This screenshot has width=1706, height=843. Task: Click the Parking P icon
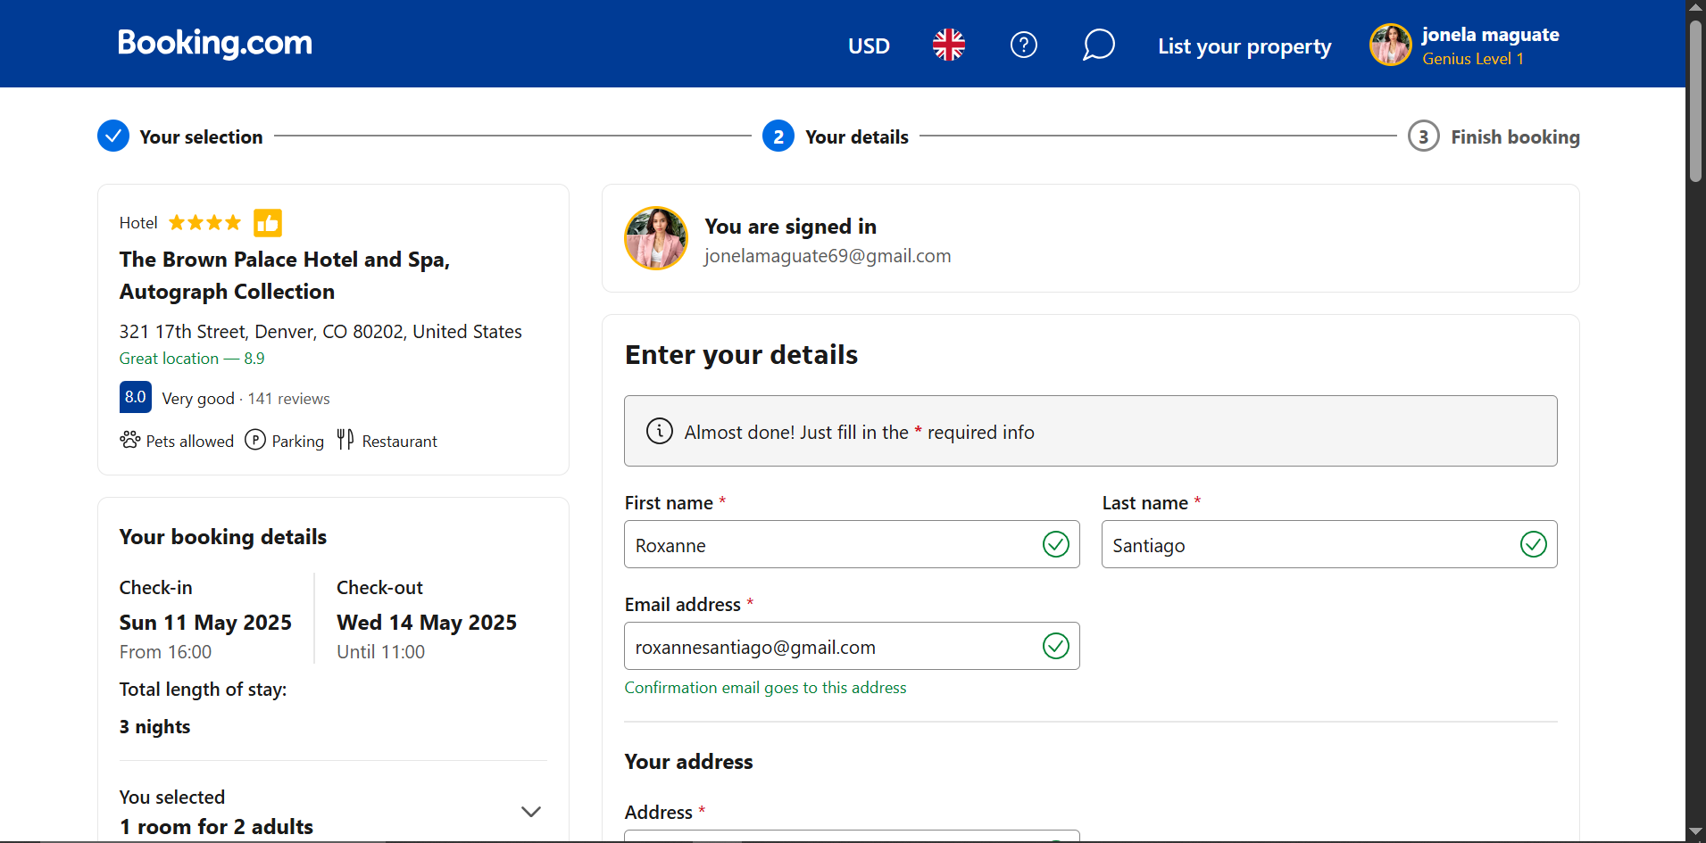click(x=255, y=440)
